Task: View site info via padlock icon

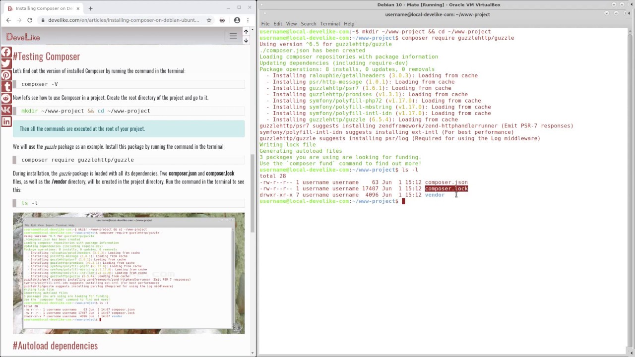Action: (x=43, y=20)
